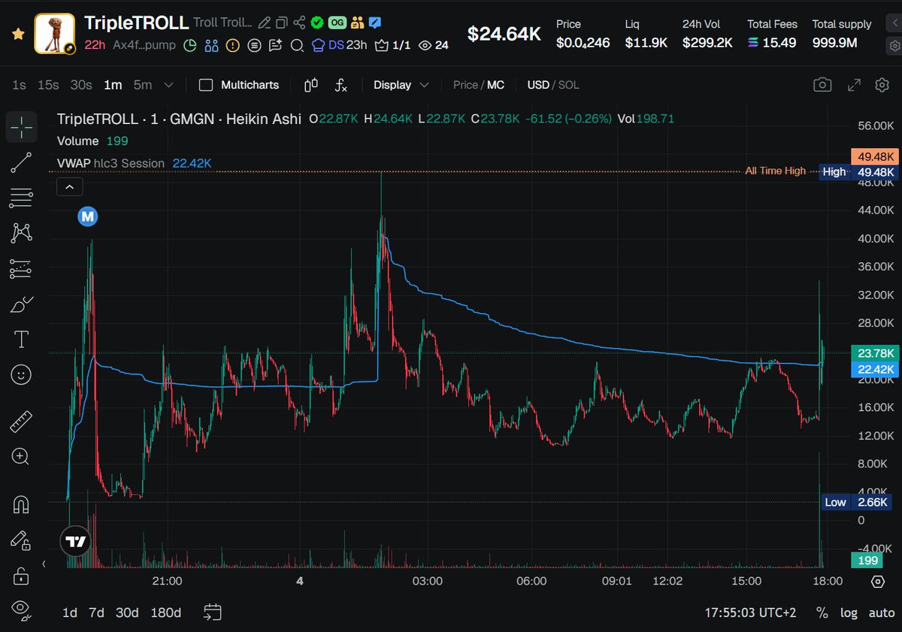This screenshot has height=632, width=902.
Task: Take a chart snapshot with camera icon
Action: pyautogui.click(x=822, y=85)
